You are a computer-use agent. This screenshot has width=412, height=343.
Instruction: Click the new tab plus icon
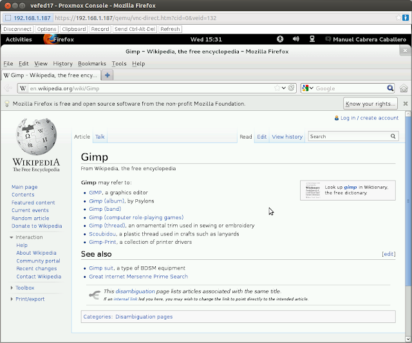[108, 75]
